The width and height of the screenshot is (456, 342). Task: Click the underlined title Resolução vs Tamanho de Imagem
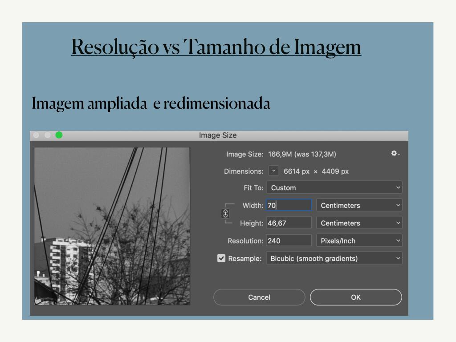tap(216, 47)
